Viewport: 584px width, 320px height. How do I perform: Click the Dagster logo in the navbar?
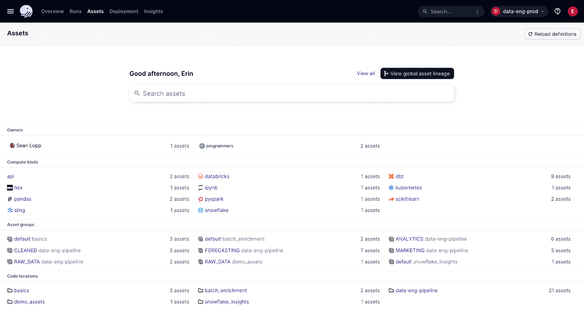pyautogui.click(x=26, y=11)
